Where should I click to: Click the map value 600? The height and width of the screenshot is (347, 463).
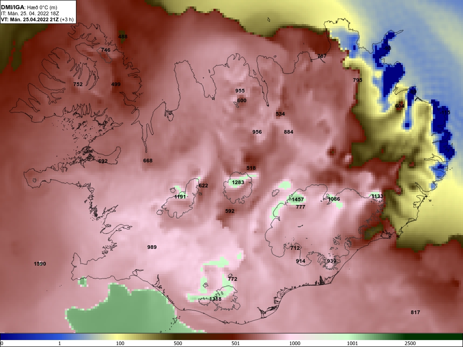[x=242, y=100]
